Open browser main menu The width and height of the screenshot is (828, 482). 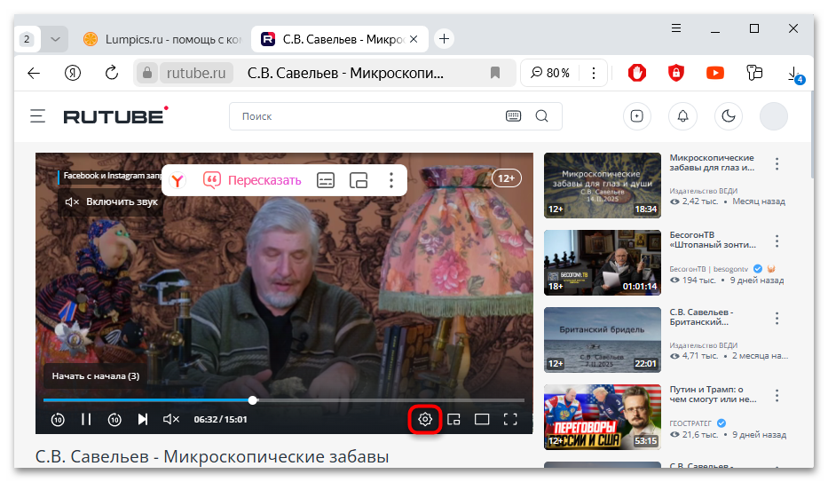pos(676,28)
